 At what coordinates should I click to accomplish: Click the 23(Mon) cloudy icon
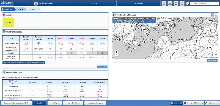pyautogui.click(x=92, y=44)
